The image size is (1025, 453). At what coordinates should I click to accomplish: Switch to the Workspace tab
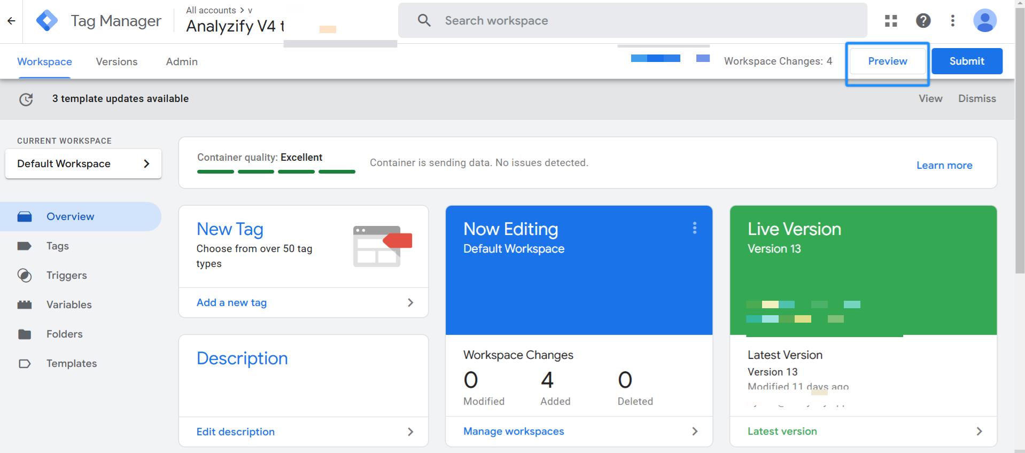point(44,61)
